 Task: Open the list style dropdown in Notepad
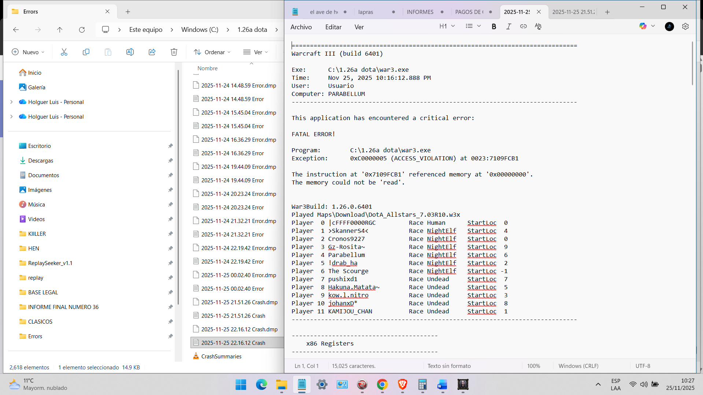pos(473,26)
